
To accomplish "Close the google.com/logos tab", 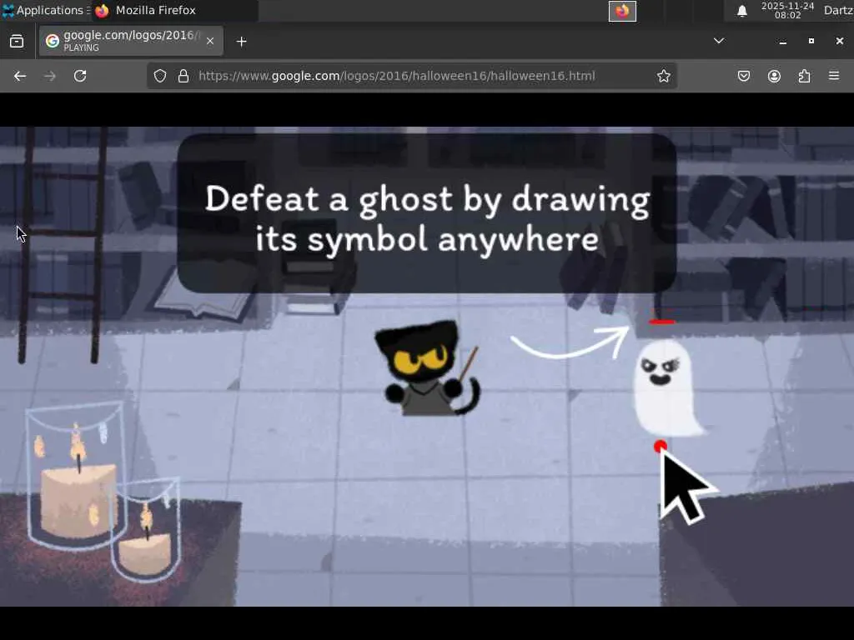I will coord(210,41).
